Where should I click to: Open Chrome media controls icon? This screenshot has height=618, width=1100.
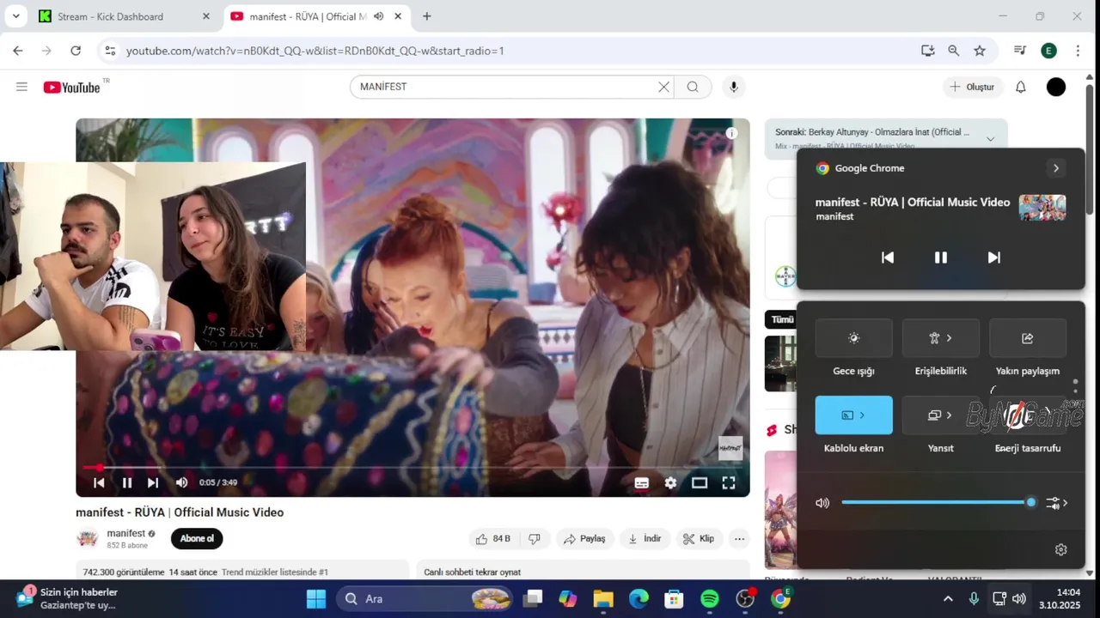(x=1020, y=51)
